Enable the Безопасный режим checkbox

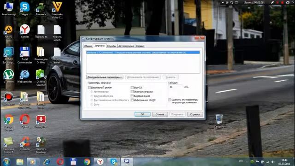pos(89,88)
